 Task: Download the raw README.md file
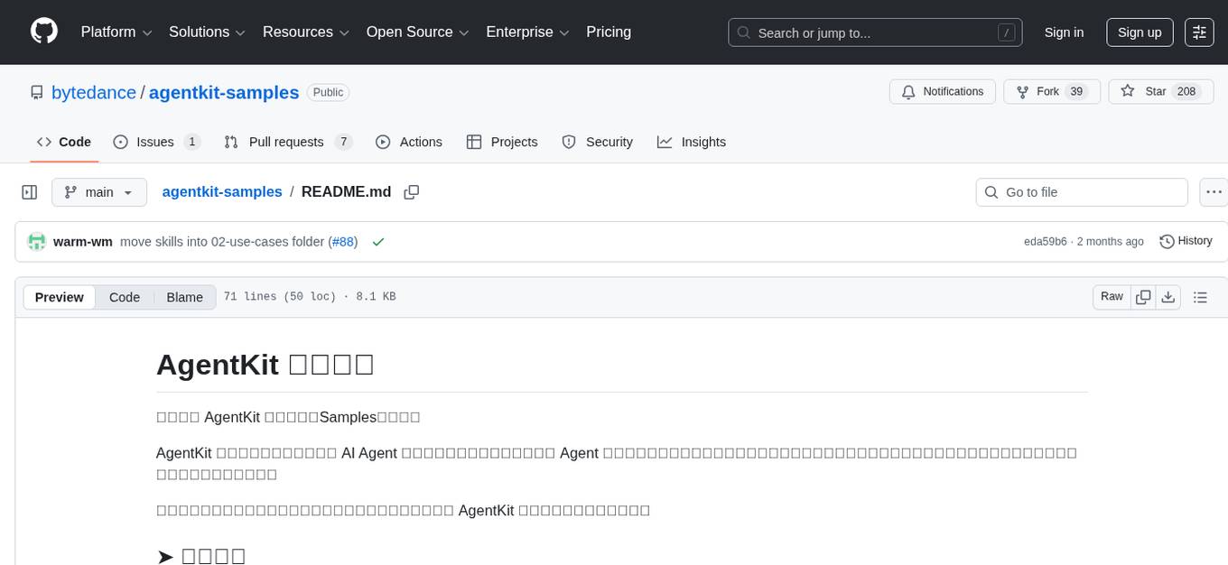click(1168, 296)
